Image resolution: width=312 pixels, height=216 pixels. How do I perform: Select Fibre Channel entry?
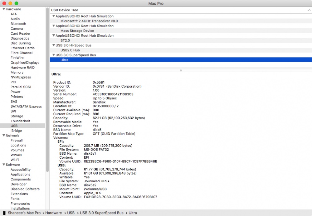point(22,53)
